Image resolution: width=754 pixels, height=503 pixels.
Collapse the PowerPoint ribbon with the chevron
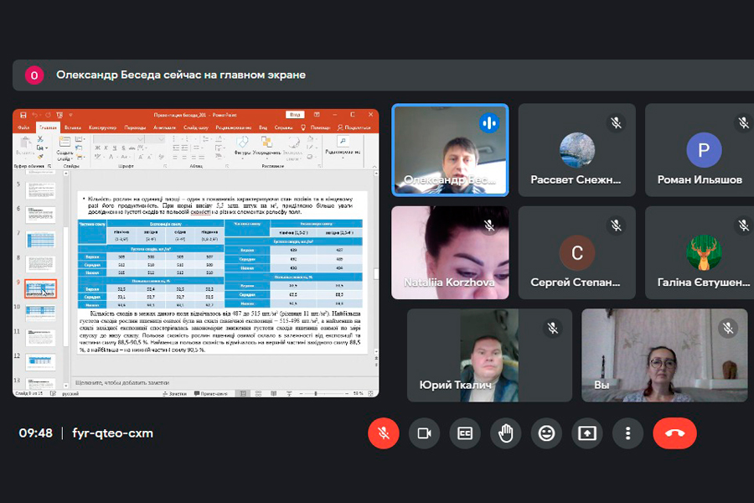click(x=374, y=166)
